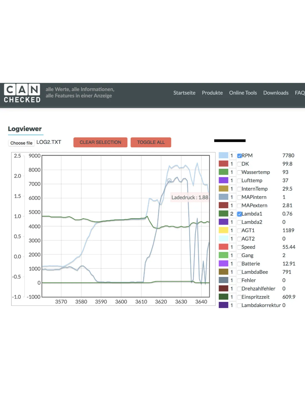Enable the Speed checkbox
The image size is (305, 395).
click(x=239, y=247)
